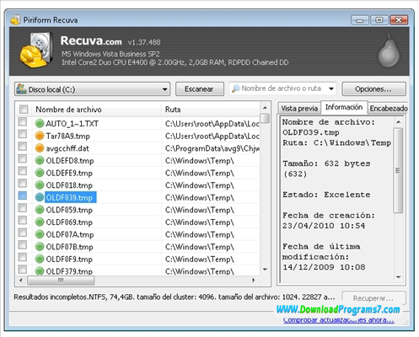419x337 pixels.
Task: Click the Recuperar... button
Action: (373, 298)
